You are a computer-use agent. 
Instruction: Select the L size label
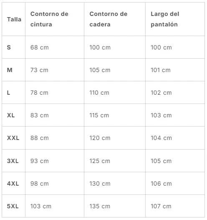coord(8,93)
